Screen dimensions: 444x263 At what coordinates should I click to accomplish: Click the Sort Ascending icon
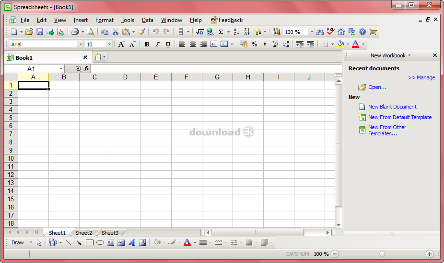click(x=236, y=32)
